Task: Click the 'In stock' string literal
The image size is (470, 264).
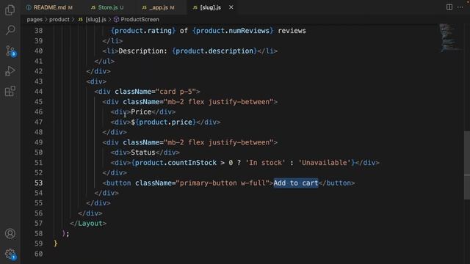Action: click(265, 163)
